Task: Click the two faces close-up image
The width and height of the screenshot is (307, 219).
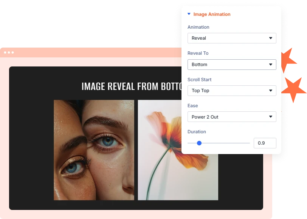Action: tap(94, 150)
